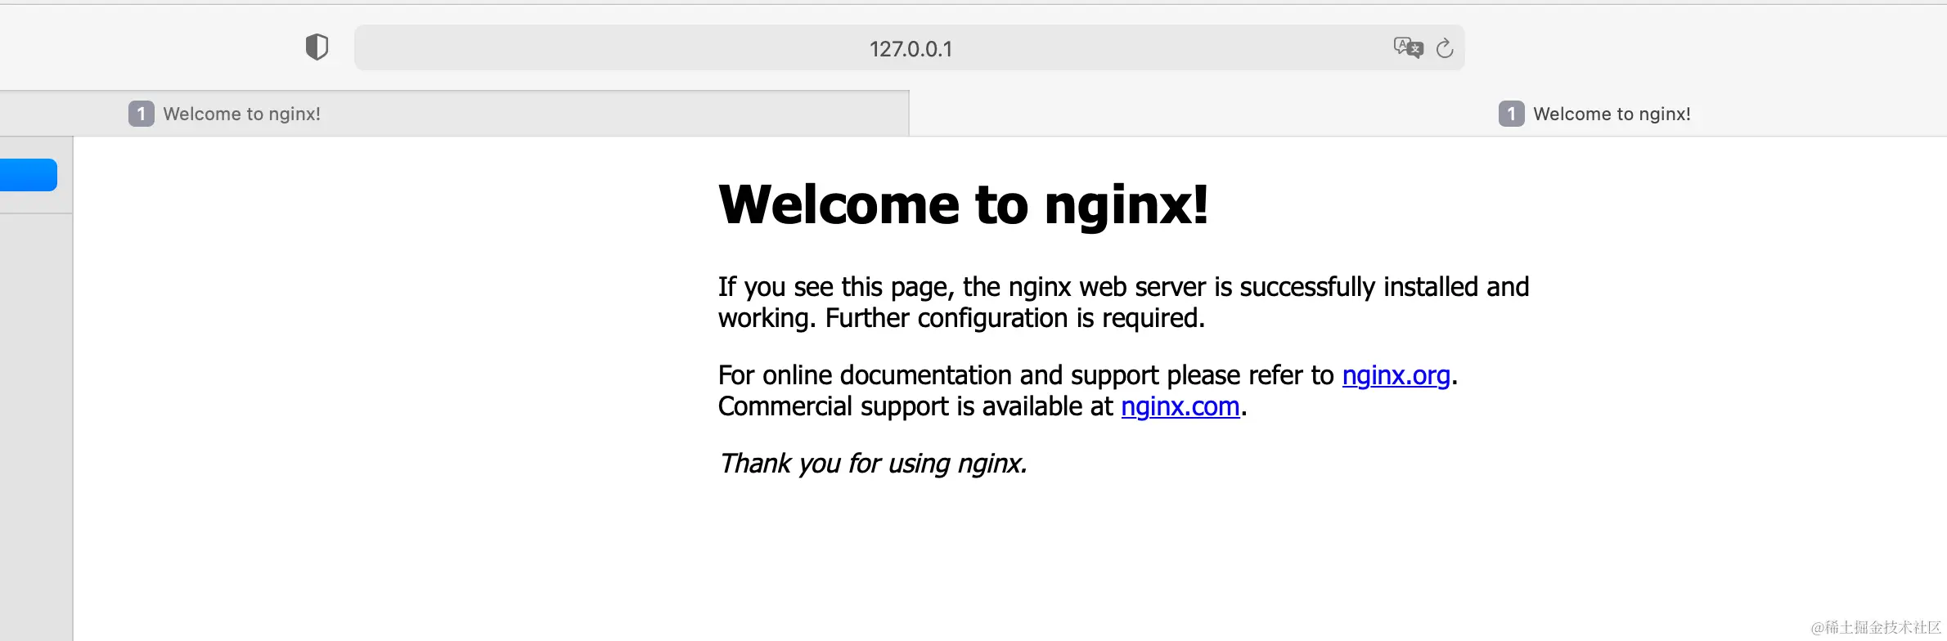Click the Welcome to nginx! page heading
Viewport: 1947px width, 641px height.
963,204
